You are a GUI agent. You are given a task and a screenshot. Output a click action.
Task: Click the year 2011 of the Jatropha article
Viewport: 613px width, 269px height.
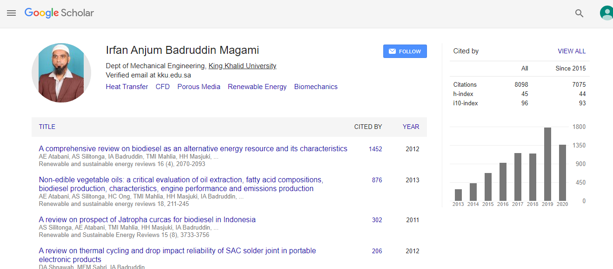pyautogui.click(x=413, y=220)
